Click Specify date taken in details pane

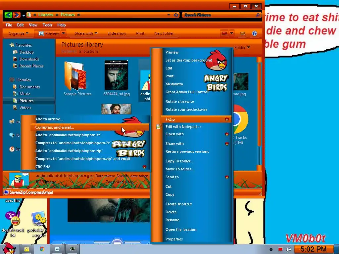click(x=132, y=176)
